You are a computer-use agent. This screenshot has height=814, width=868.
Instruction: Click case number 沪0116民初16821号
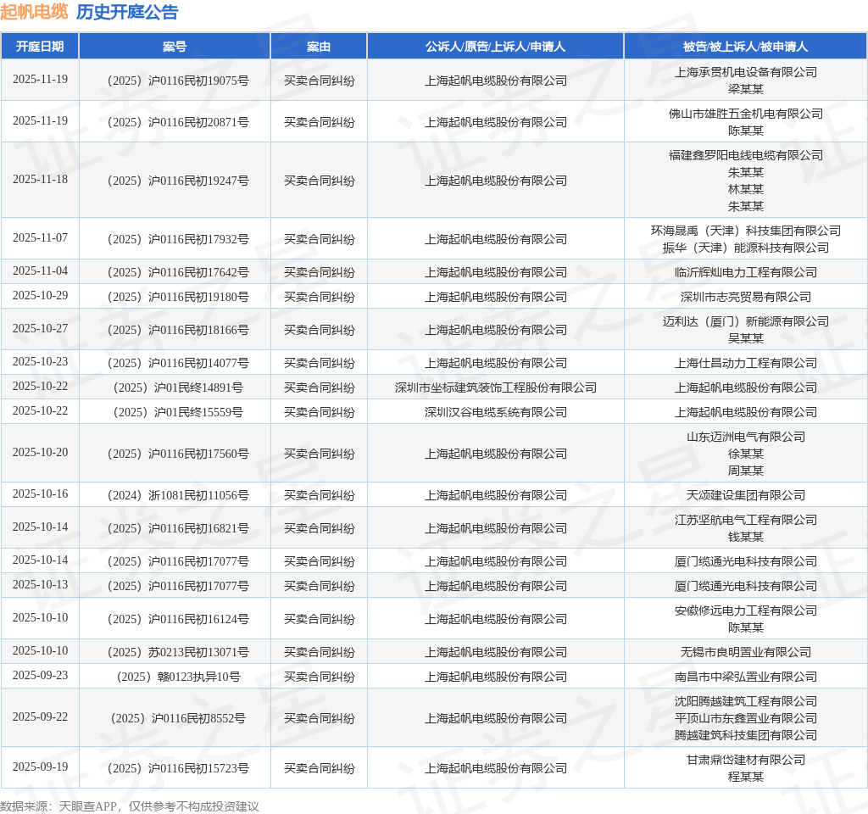tap(178, 529)
